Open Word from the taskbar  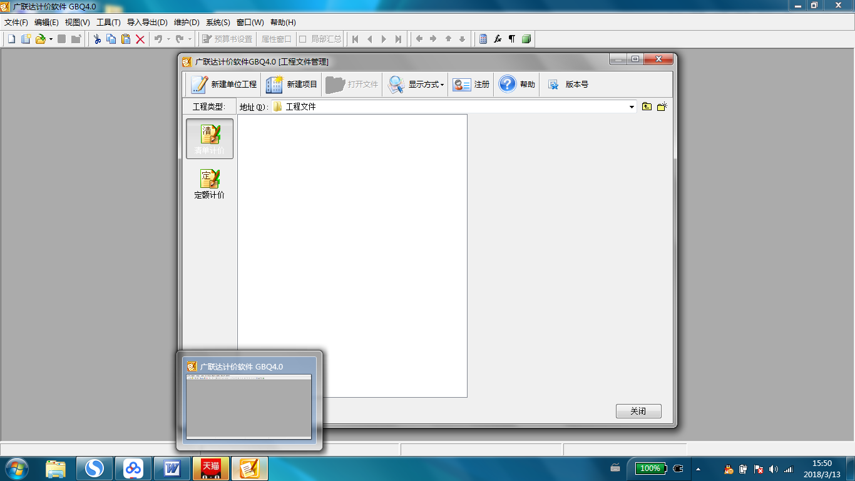(x=172, y=468)
